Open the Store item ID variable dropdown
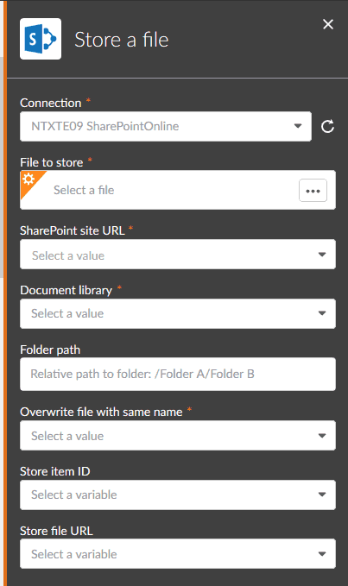Image resolution: width=348 pixels, height=586 pixels. click(x=178, y=495)
